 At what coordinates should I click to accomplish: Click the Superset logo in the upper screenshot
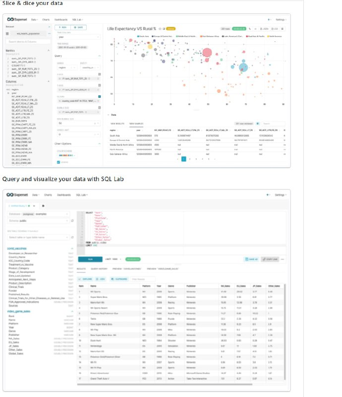coord(17,19)
